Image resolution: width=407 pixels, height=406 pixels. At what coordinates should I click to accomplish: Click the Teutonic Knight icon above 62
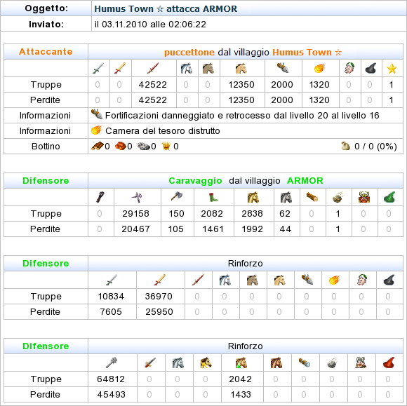tap(286, 197)
